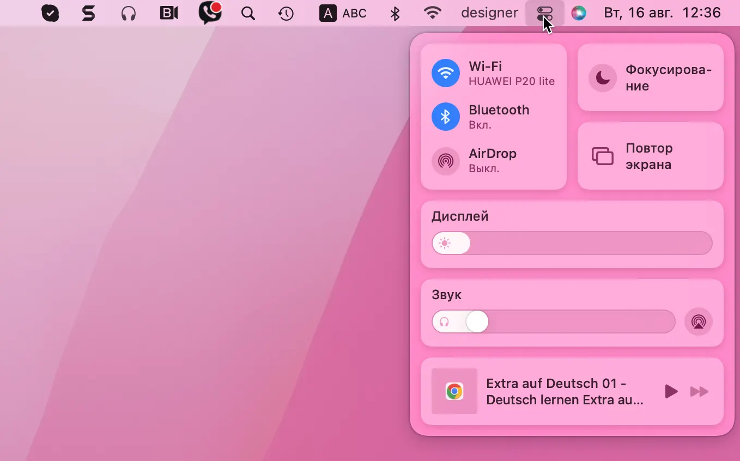740x461 pixels.
Task: Open AirPlay audio output options icon
Action: (x=698, y=322)
